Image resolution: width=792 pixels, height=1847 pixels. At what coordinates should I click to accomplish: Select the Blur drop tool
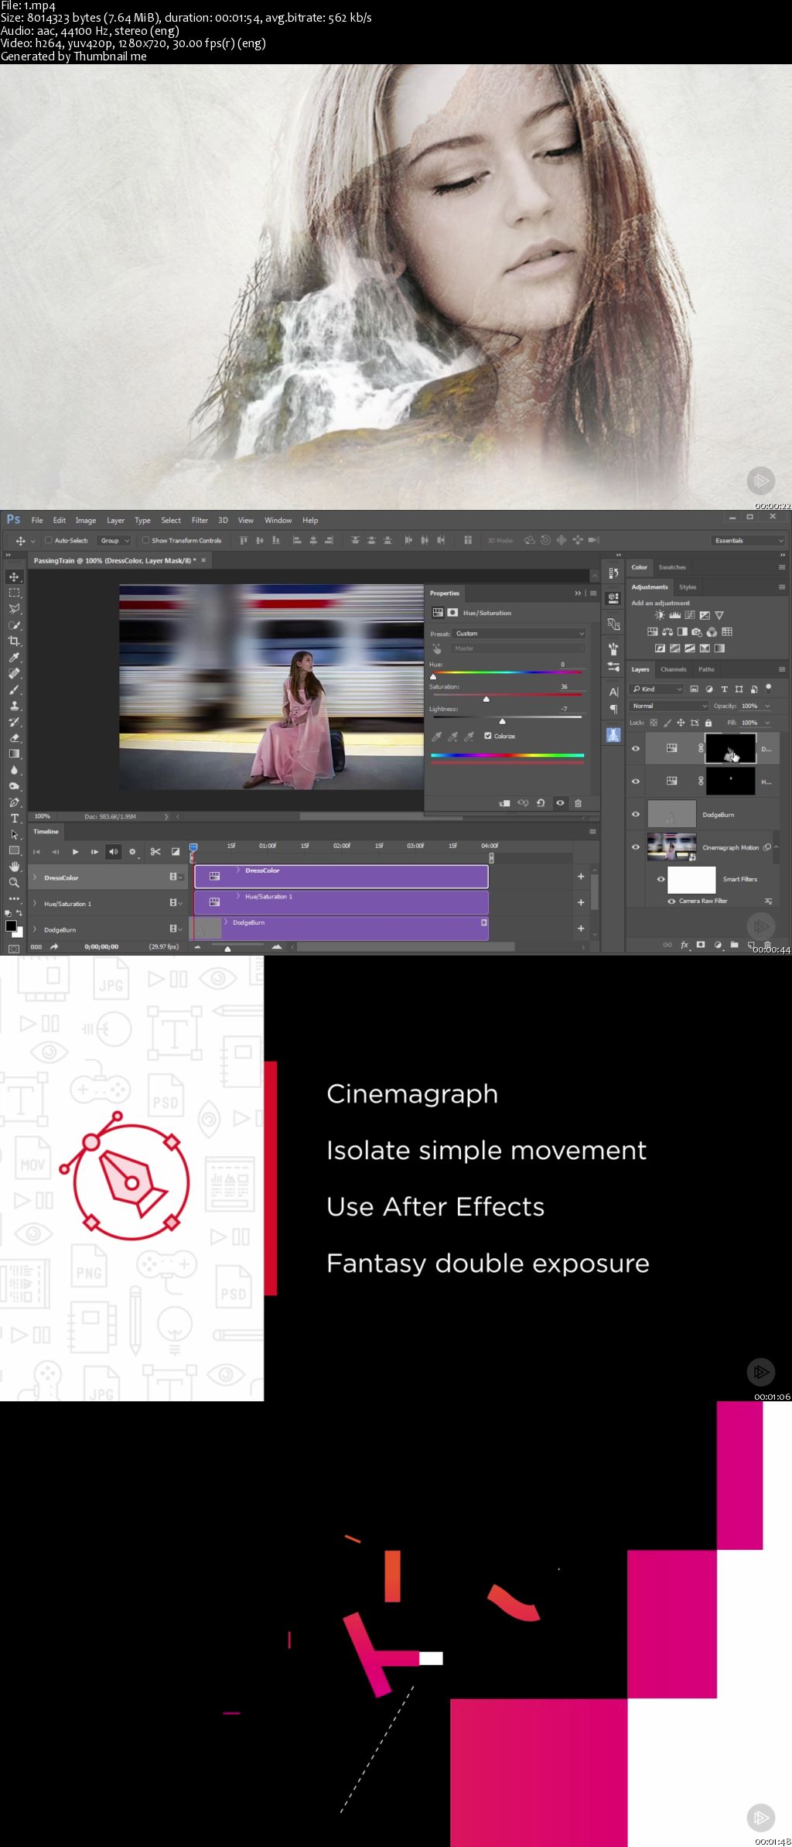(14, 770)
